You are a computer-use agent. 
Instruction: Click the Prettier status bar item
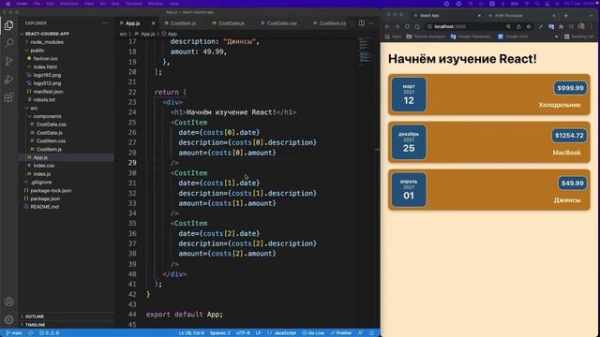pos(341,333)
